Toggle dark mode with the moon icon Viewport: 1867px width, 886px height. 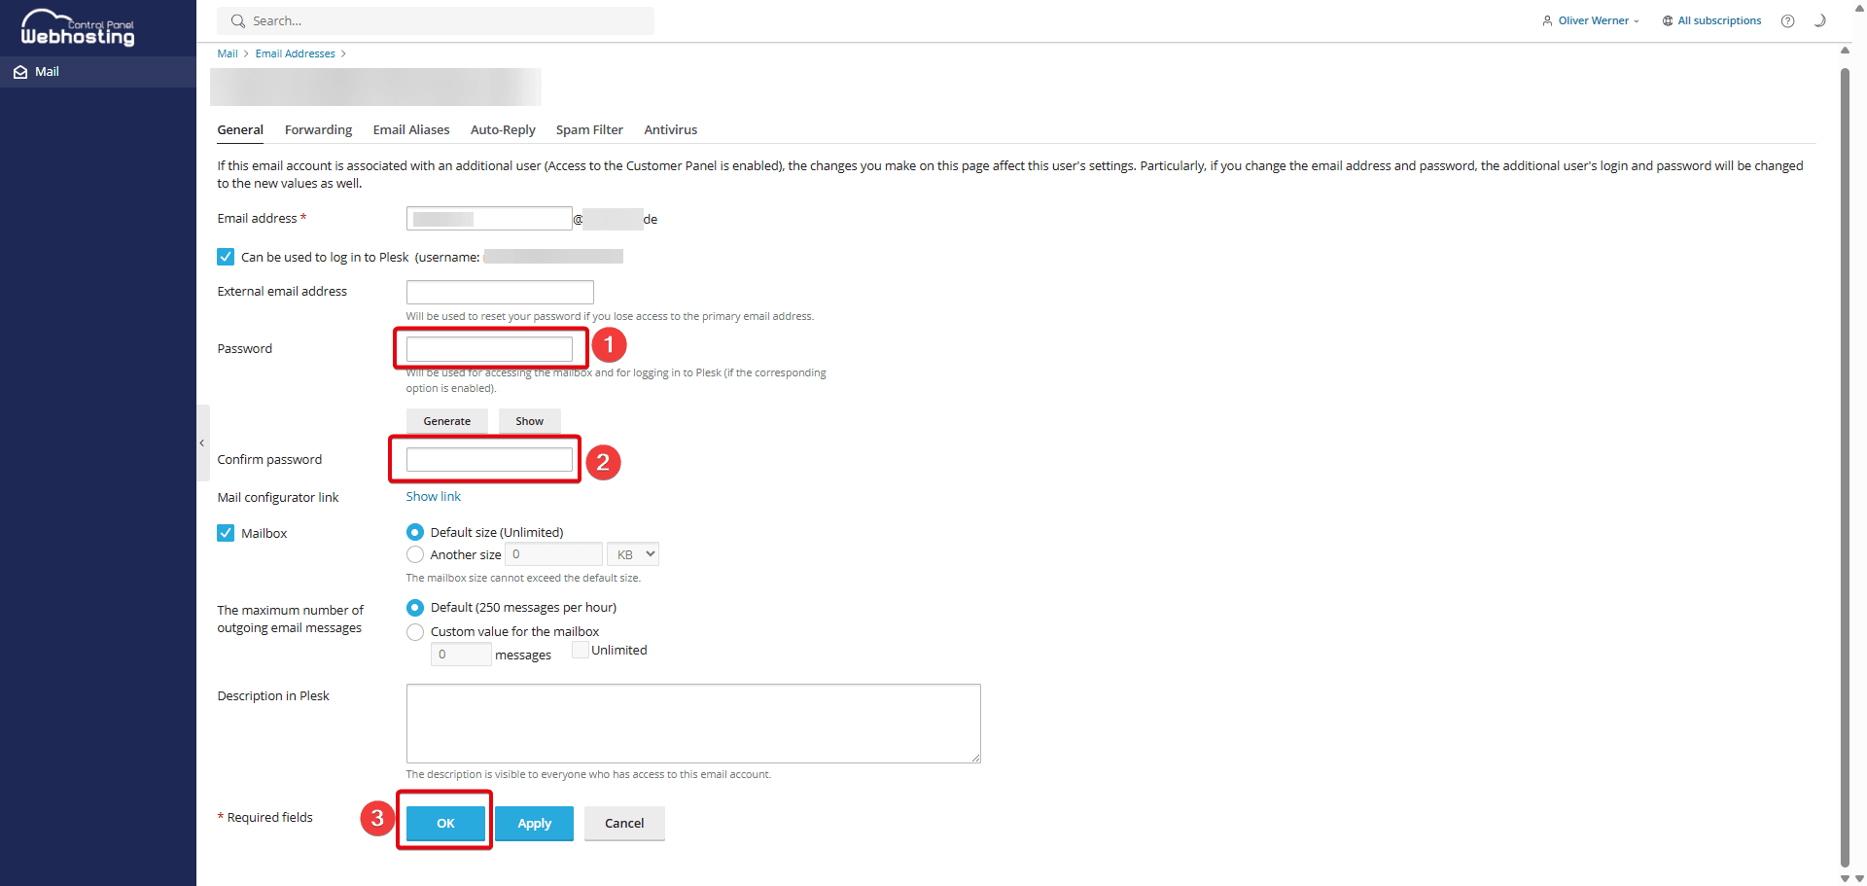coord(1820,20)
